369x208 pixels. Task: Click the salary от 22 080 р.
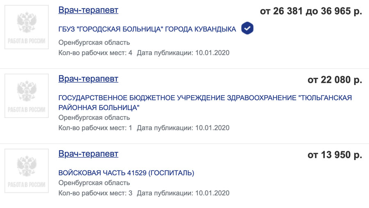pyautogui.click(x=335, y=80)
